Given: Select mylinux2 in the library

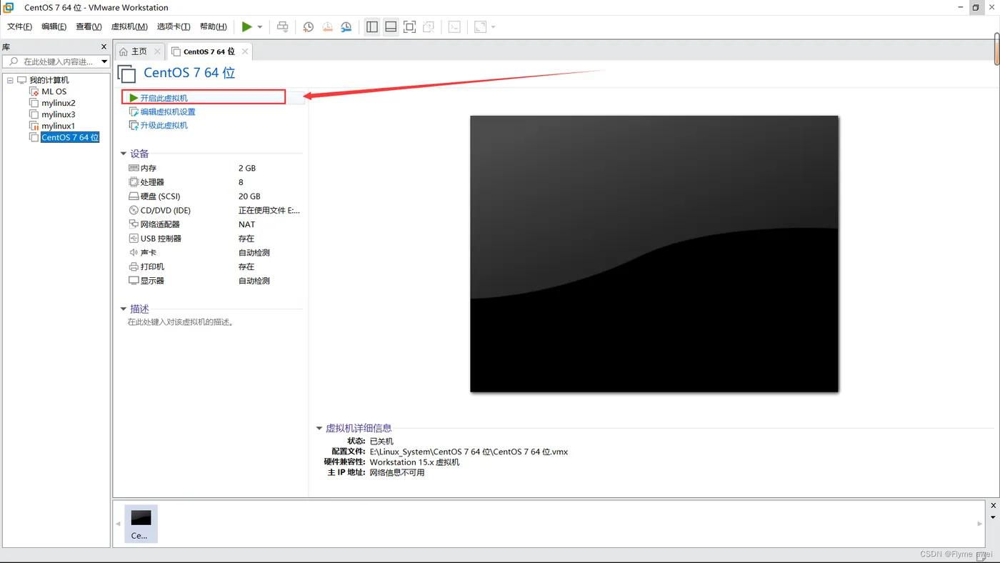Looking at the screenshot, I should pos(58,103).
